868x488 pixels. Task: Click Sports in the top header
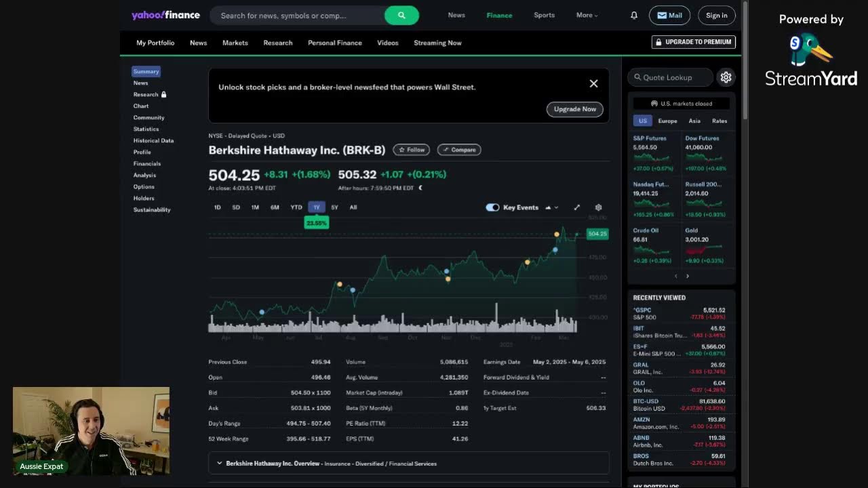[x=544, y=15]
